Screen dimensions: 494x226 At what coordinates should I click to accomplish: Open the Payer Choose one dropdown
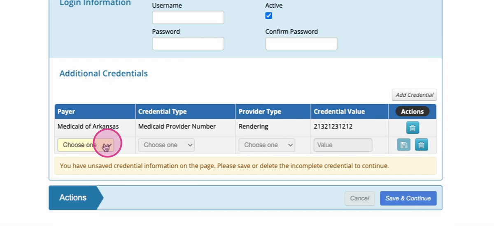[x=86, y=145]
